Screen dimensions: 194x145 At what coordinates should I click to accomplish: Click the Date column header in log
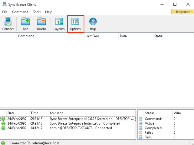[18, 113]
